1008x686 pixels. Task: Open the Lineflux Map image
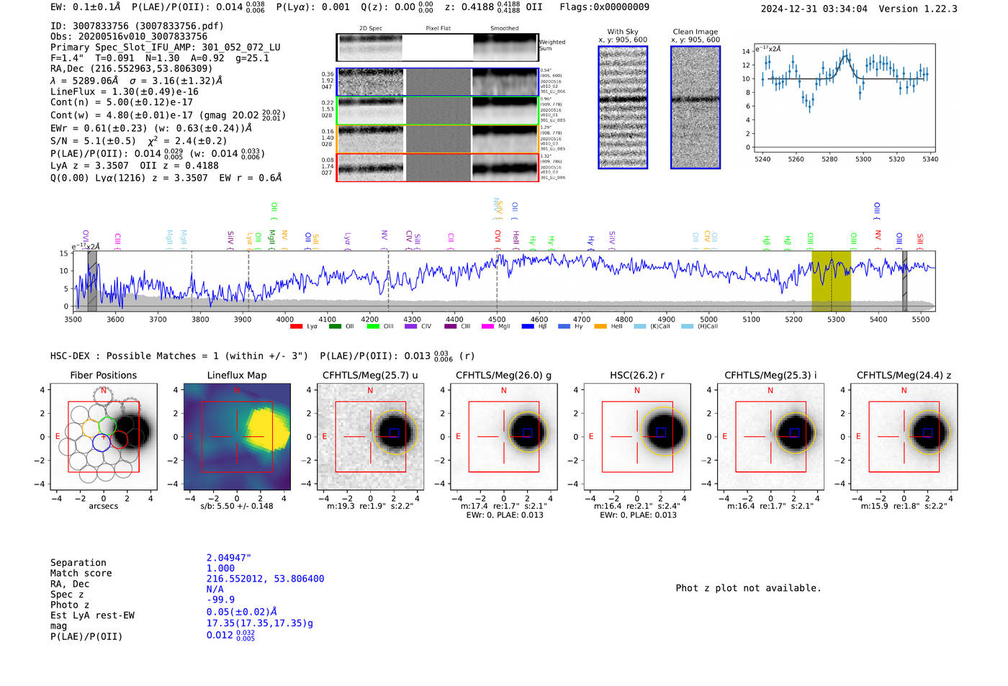(x=237, y=436)
